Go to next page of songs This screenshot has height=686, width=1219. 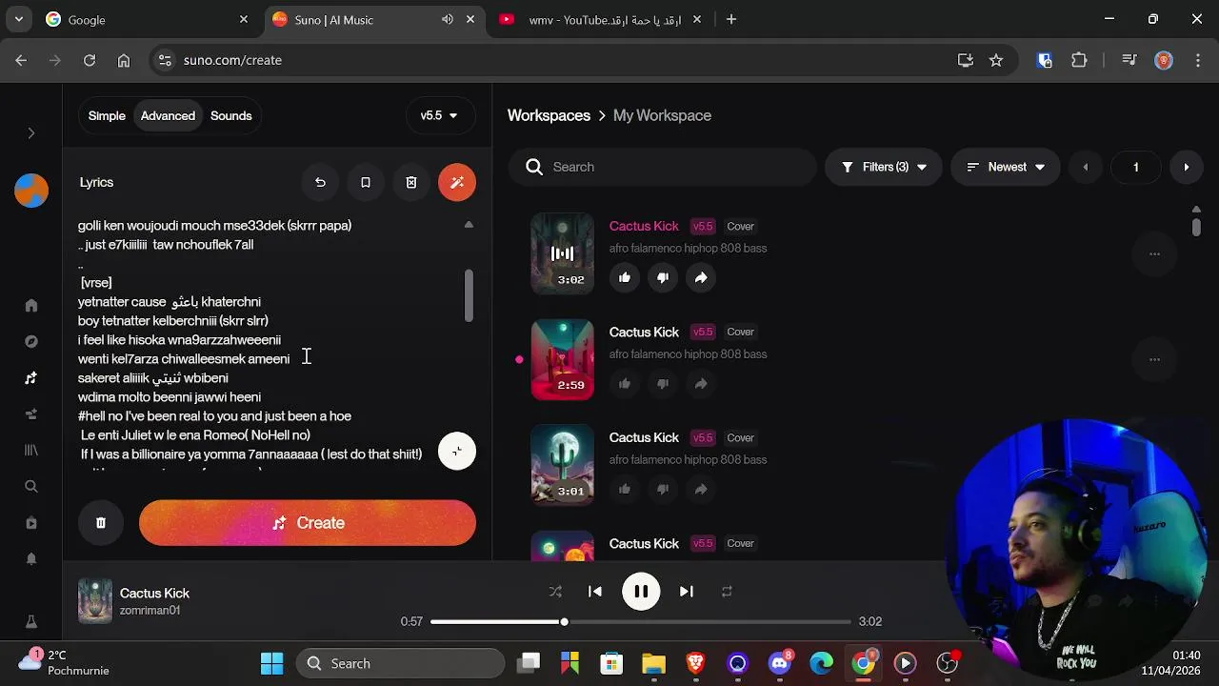[x=1186, y=167]
